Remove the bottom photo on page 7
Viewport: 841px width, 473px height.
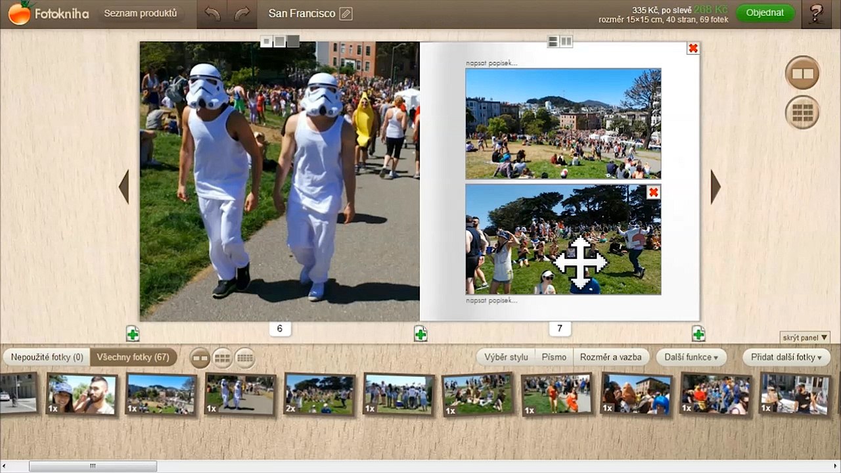coord(653,192)
